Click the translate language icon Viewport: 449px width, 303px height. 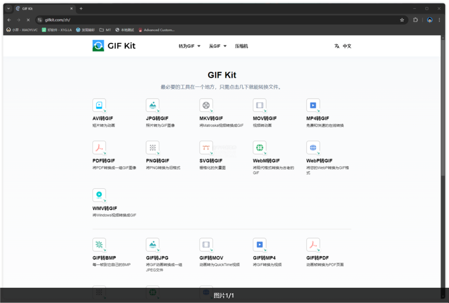point(337,46)
